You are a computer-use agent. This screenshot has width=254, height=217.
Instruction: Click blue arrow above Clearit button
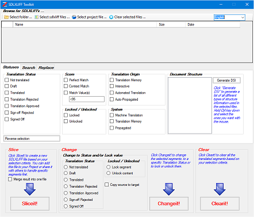[220, 189]
